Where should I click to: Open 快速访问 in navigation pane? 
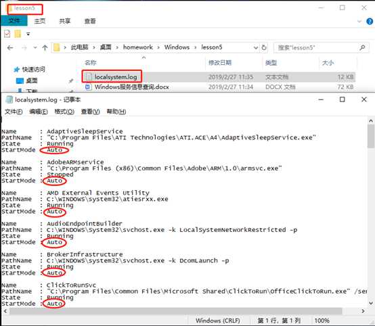tap(33, 69)
